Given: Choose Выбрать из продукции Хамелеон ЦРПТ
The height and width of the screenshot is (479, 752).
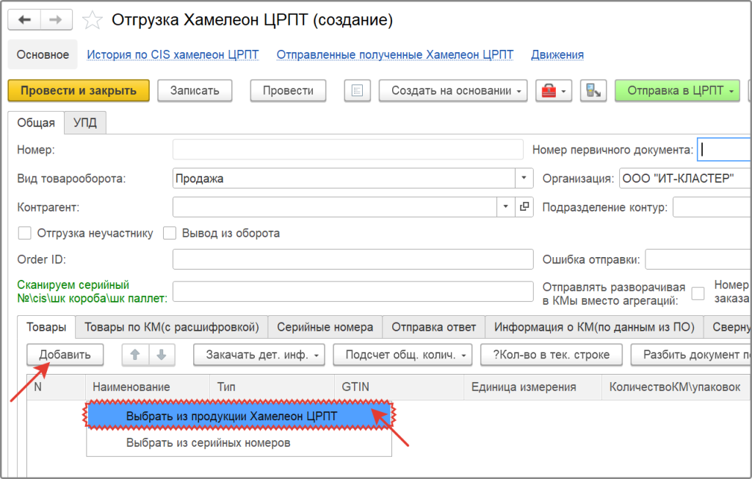Looking at the screenshot, I should (x=239, y=416).
